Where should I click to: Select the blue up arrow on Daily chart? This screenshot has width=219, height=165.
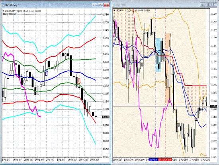click(x=46, y=73)
